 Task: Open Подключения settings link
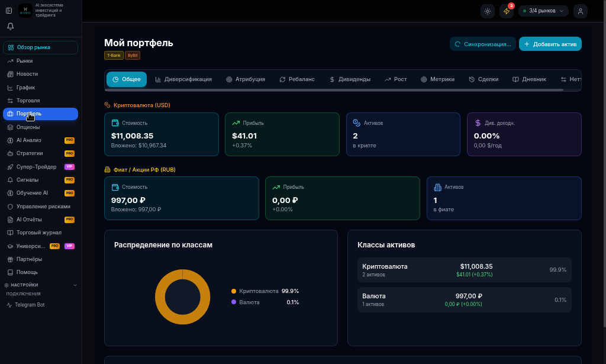coord(23,294)
